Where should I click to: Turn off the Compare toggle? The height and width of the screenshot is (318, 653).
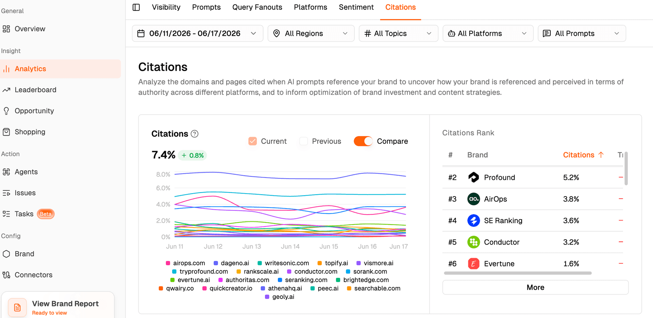click(363, 141)
